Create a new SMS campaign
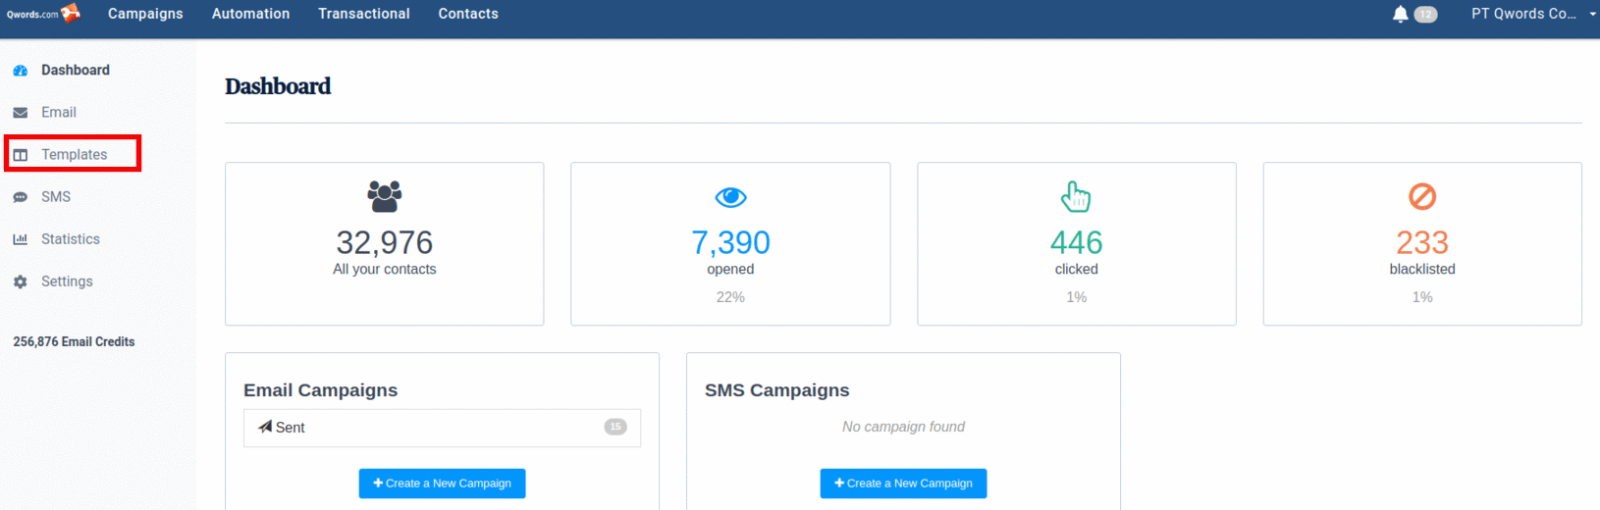Image resolution: width=1600 pixels, height=510 pixels. click(903, 484)
